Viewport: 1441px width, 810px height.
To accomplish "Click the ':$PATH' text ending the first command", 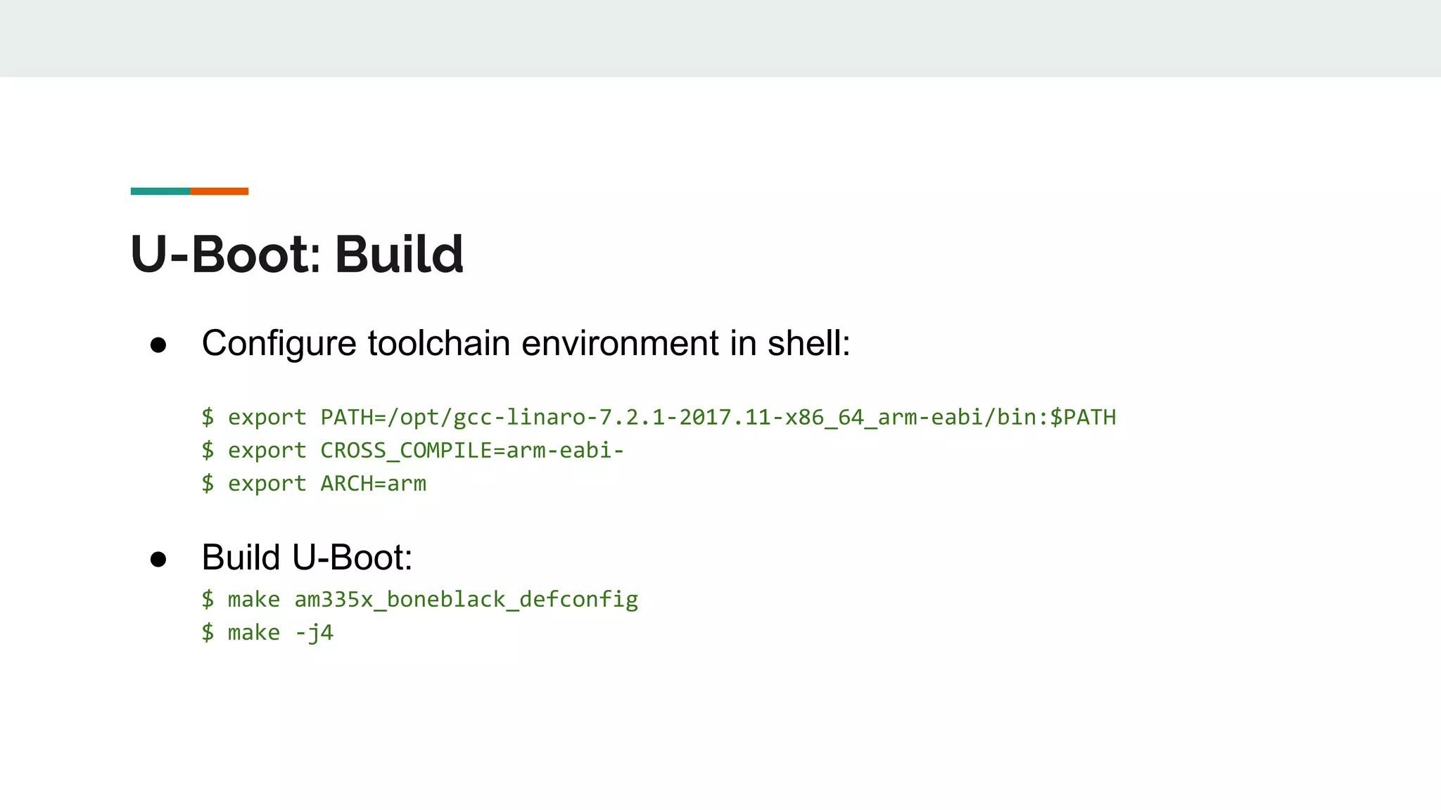I will 1079,417.
